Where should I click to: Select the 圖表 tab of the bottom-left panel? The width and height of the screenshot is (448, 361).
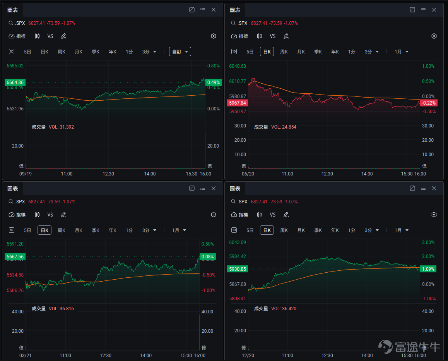[x=12, y=189]
